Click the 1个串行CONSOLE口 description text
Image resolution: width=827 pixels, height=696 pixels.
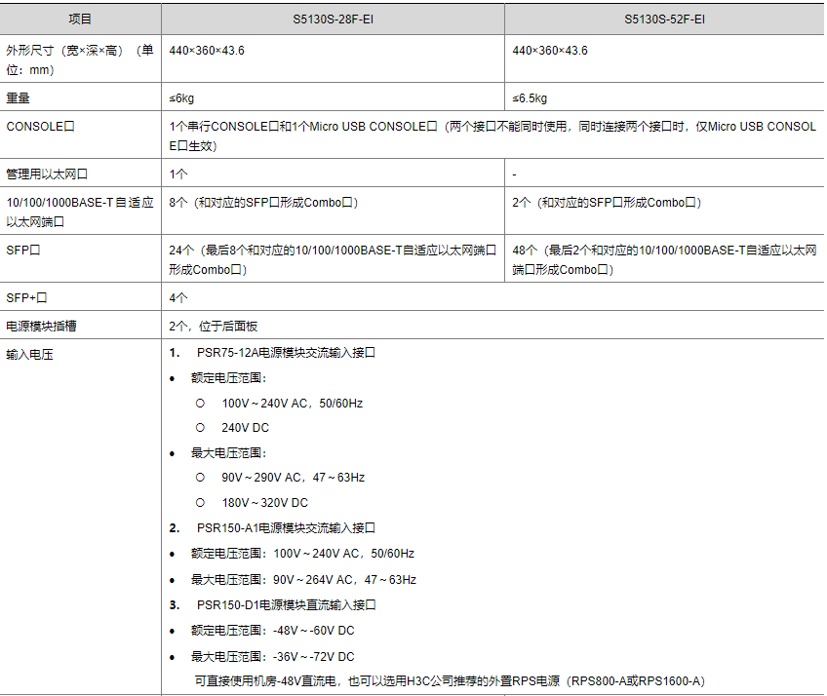pos(492,136)
